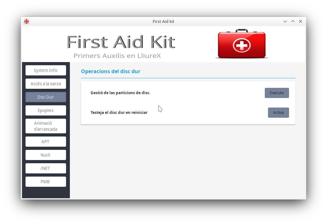Open the APT section
The width and height of the screenshot is (327, 224).
[x=46, y=142]
